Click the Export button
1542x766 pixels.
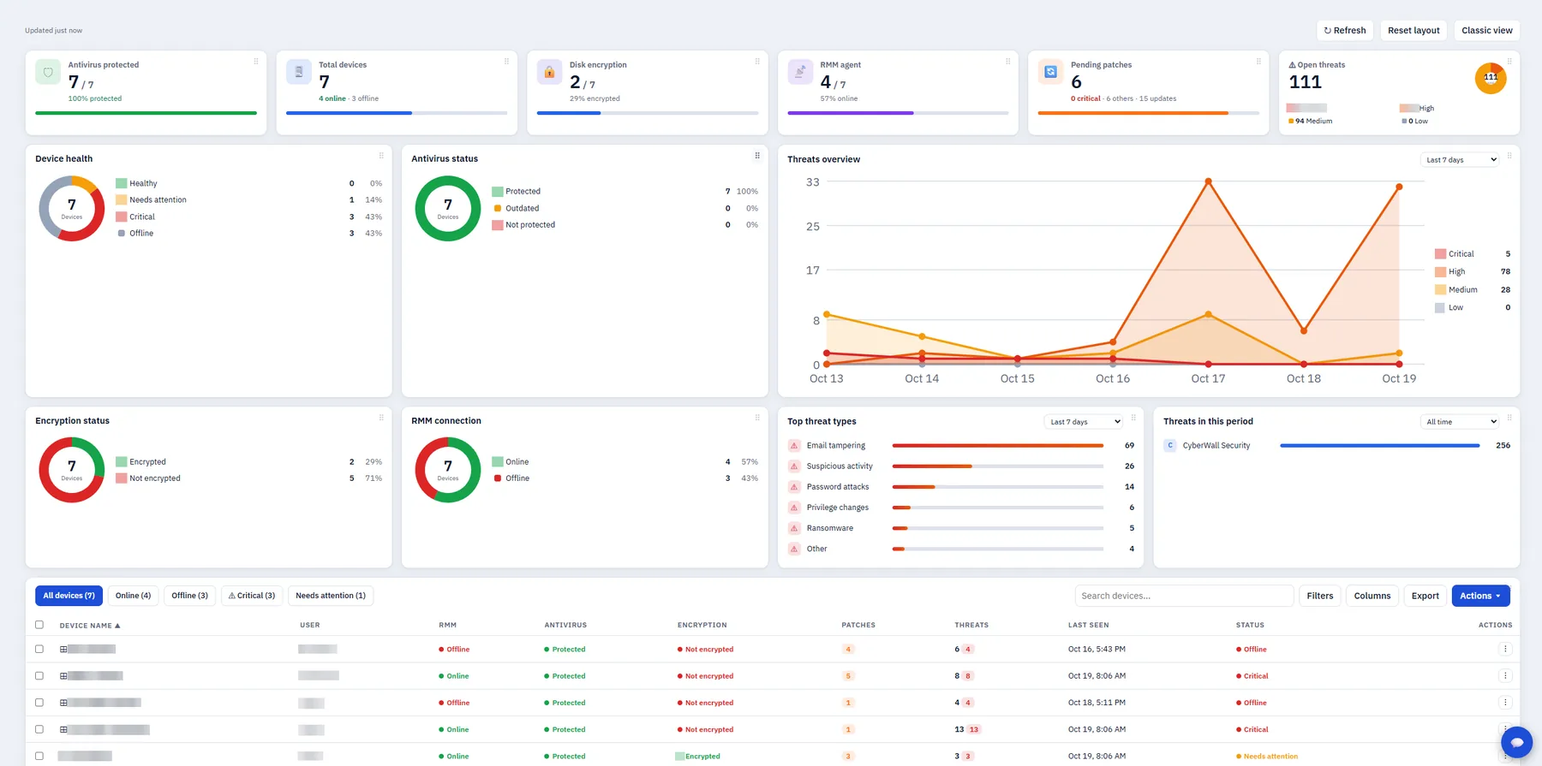click(x=1425, y=596)
